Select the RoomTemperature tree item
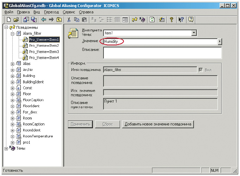This screenshot has width=240, height=176. tap(38, 136)
